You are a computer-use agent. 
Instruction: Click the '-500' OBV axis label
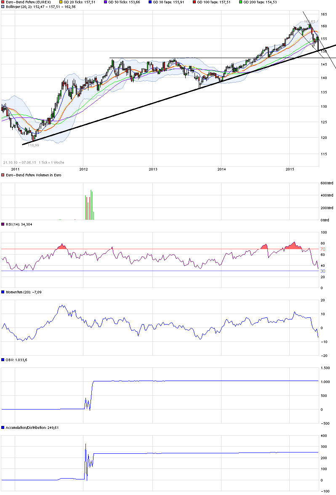[x=325, y=423]
